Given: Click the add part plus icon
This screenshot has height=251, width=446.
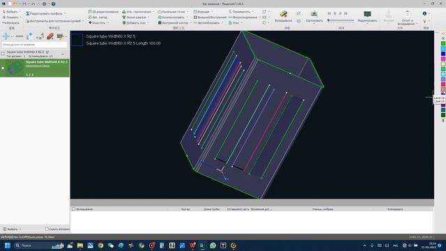Looking at the screenshot, I should click(6, 36).
